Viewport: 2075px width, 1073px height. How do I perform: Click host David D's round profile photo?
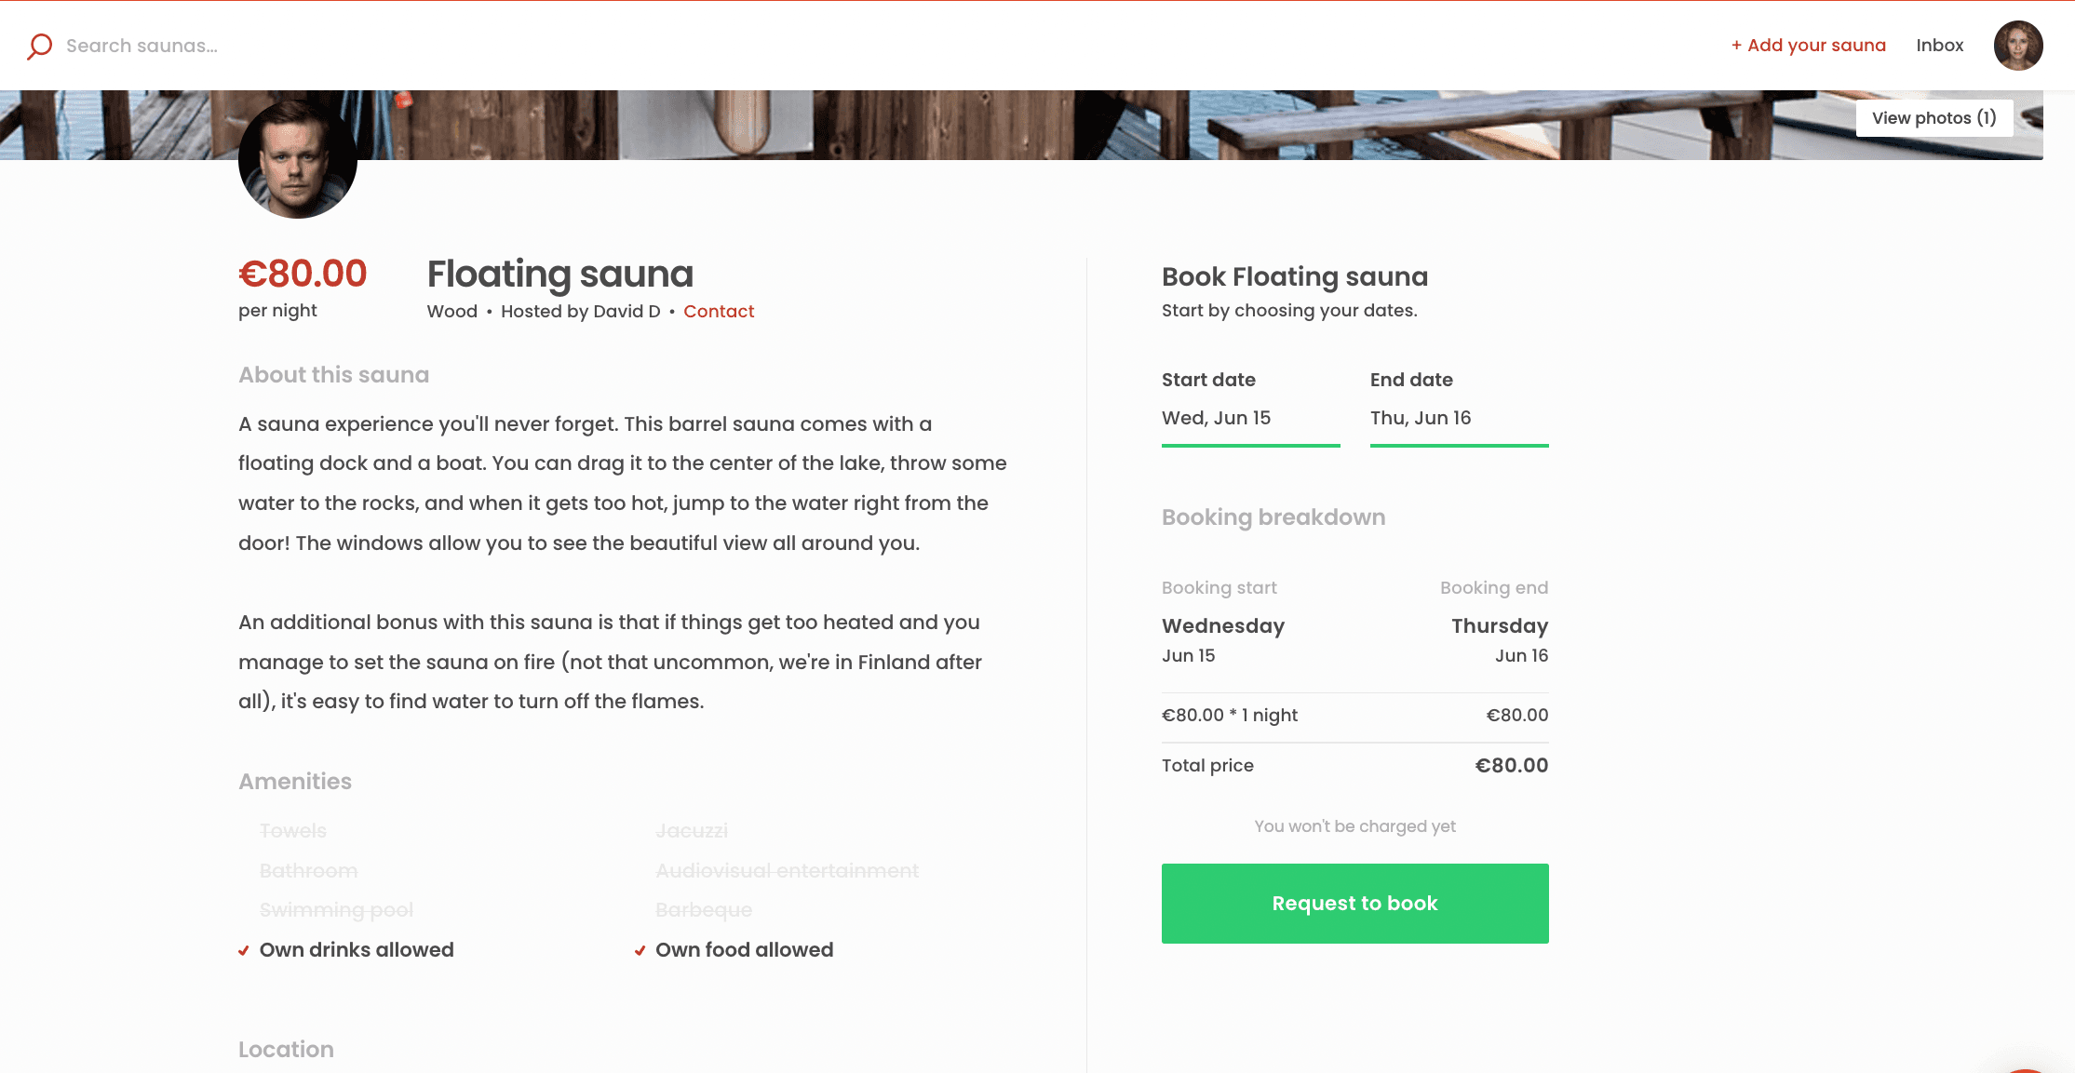[297, 159]
